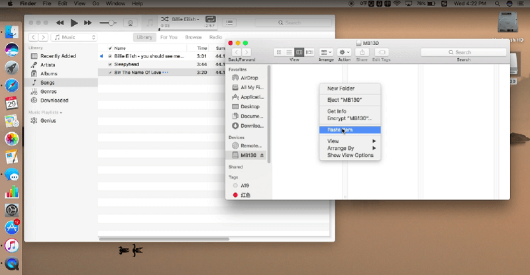Open the Finder Action gear dropdown
The image size is (530, 275).
pyautogui.click(x=344, y=52)
